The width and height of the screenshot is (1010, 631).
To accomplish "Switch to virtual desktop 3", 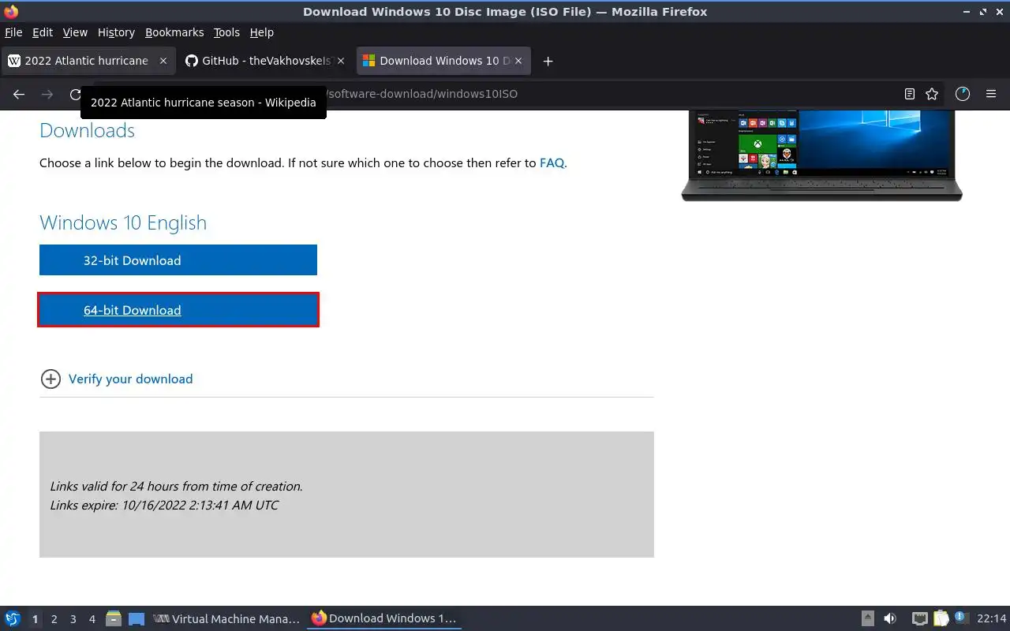I will pos(73,619).
